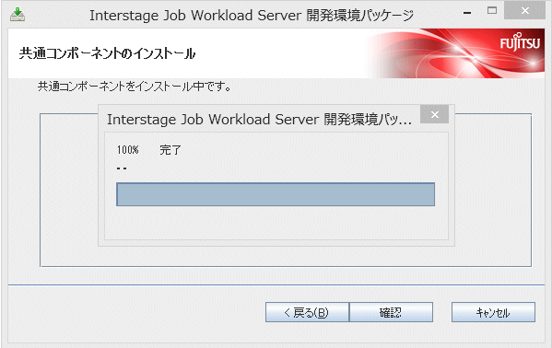Viewport: 552px width, 348px height.
Task: Click the double-dash label under 100%
Action: point(122,168)
